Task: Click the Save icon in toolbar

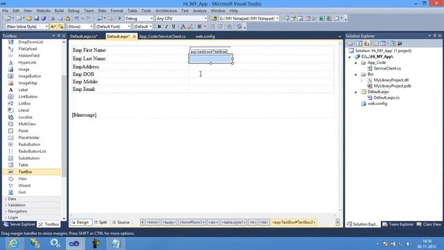Action: [37, 19]
